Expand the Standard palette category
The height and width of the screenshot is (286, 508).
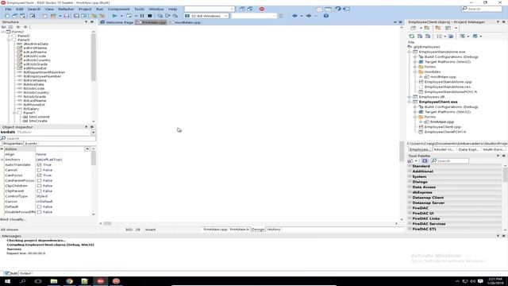point(410,166)
